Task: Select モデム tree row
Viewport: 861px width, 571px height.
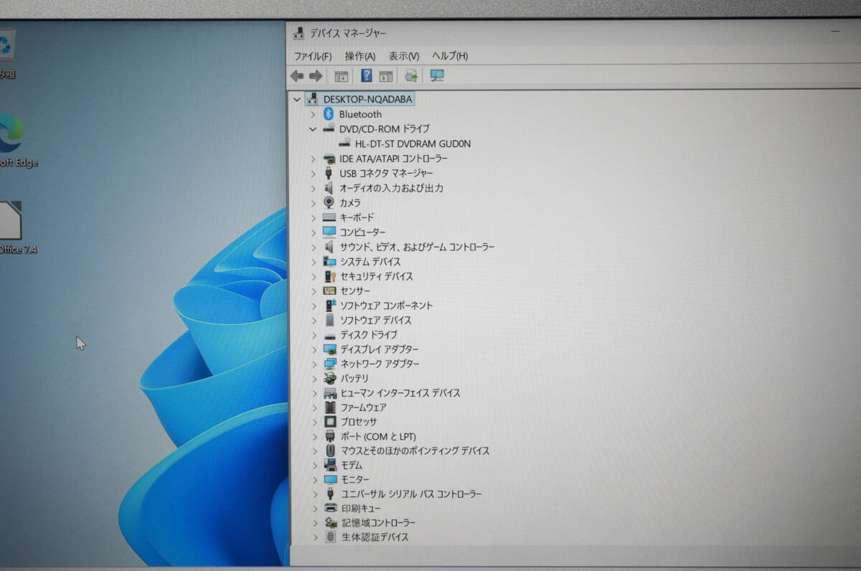Action: click(352, 465)
